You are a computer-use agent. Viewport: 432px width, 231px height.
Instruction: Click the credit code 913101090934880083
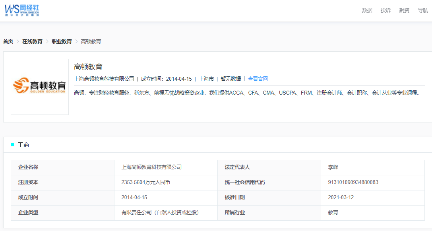point(353,182)
